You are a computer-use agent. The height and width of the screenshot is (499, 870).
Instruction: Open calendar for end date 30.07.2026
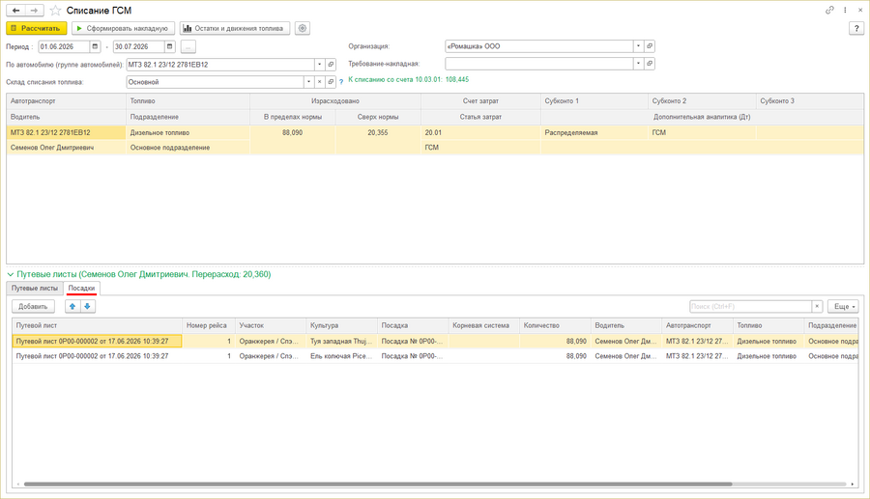click(170, 46)
